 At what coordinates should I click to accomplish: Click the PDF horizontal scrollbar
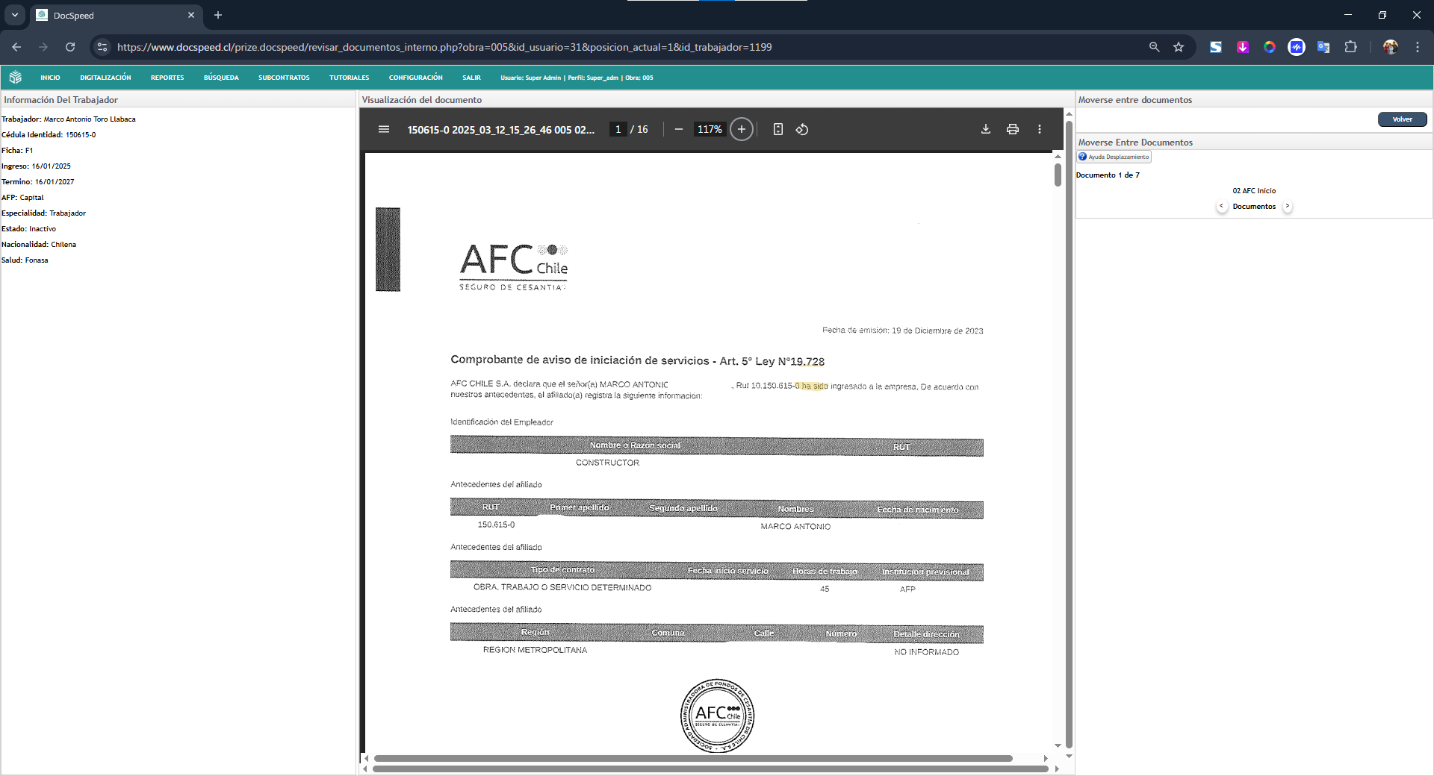point(692,758)
